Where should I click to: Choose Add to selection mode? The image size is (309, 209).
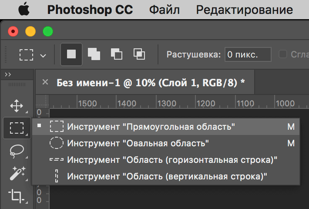[94, 54]
